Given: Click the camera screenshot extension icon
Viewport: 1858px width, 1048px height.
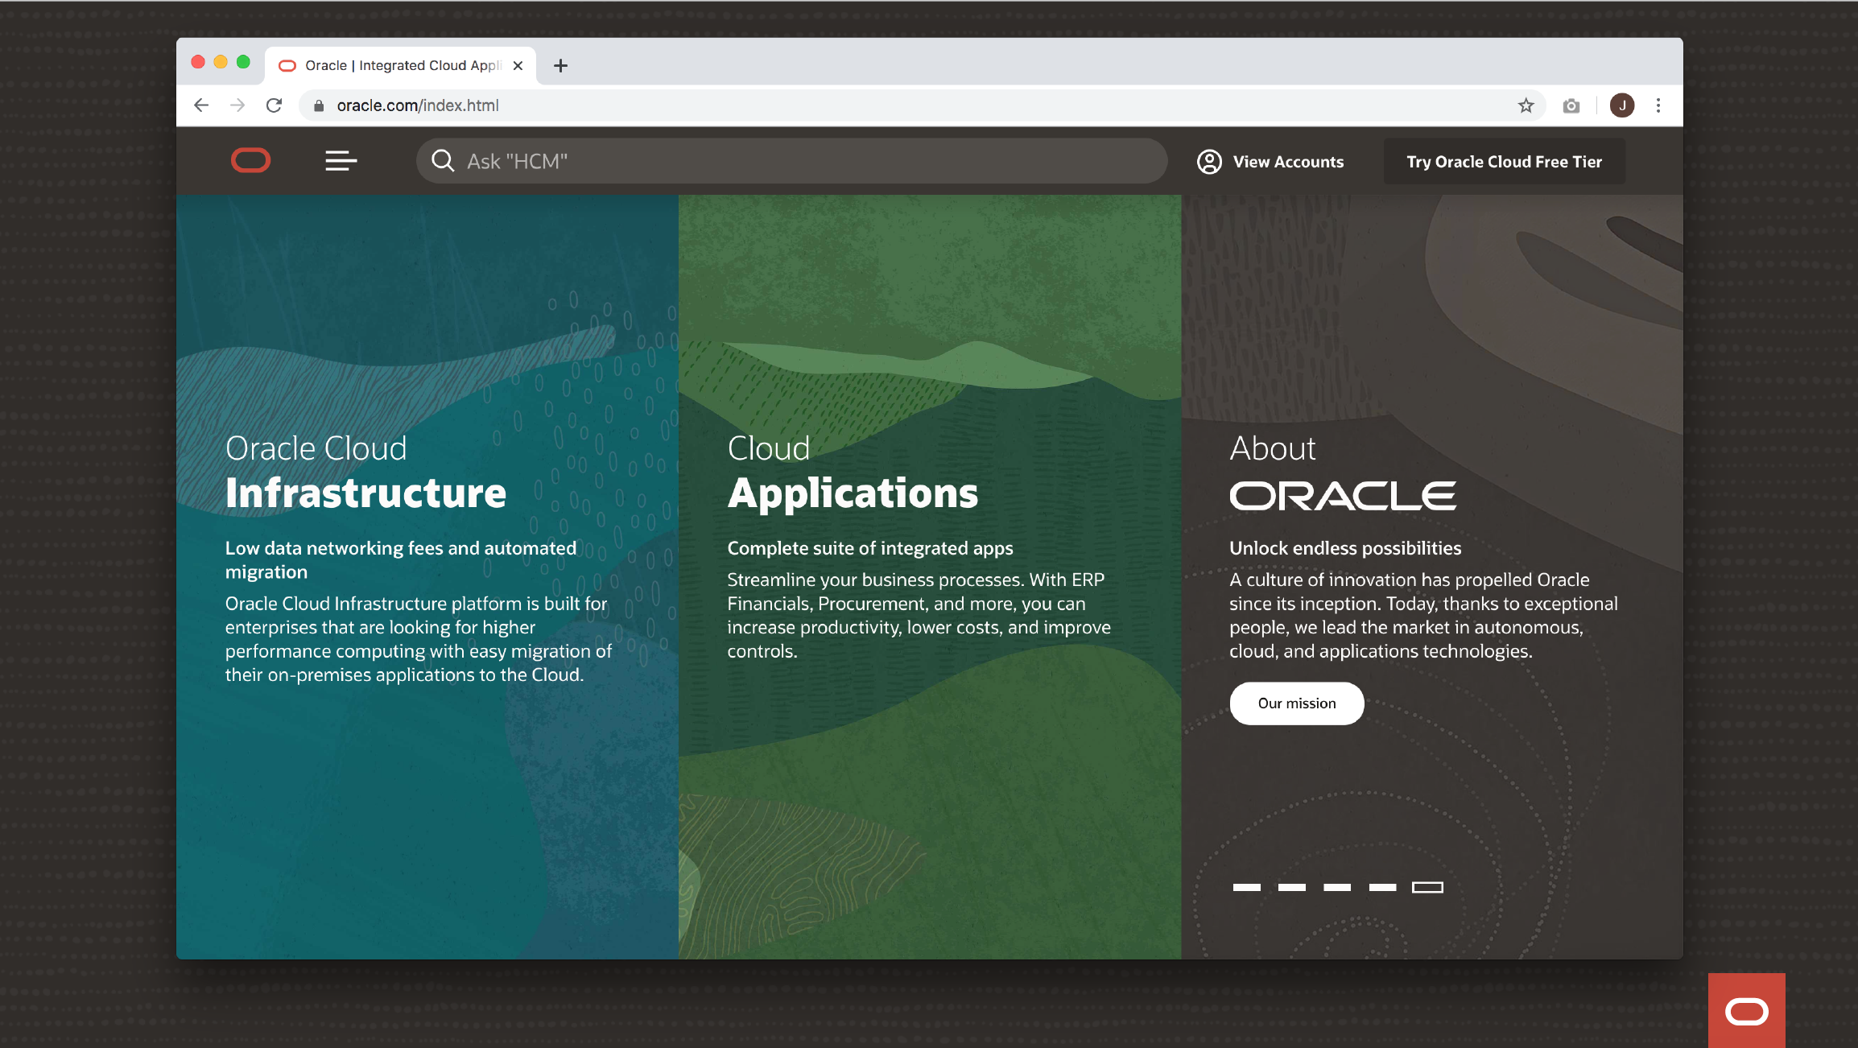Looking at the screenshot, I should [x=1571, y=105].
